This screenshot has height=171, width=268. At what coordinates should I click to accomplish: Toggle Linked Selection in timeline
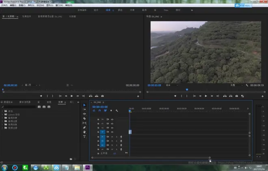coord(105,111)
